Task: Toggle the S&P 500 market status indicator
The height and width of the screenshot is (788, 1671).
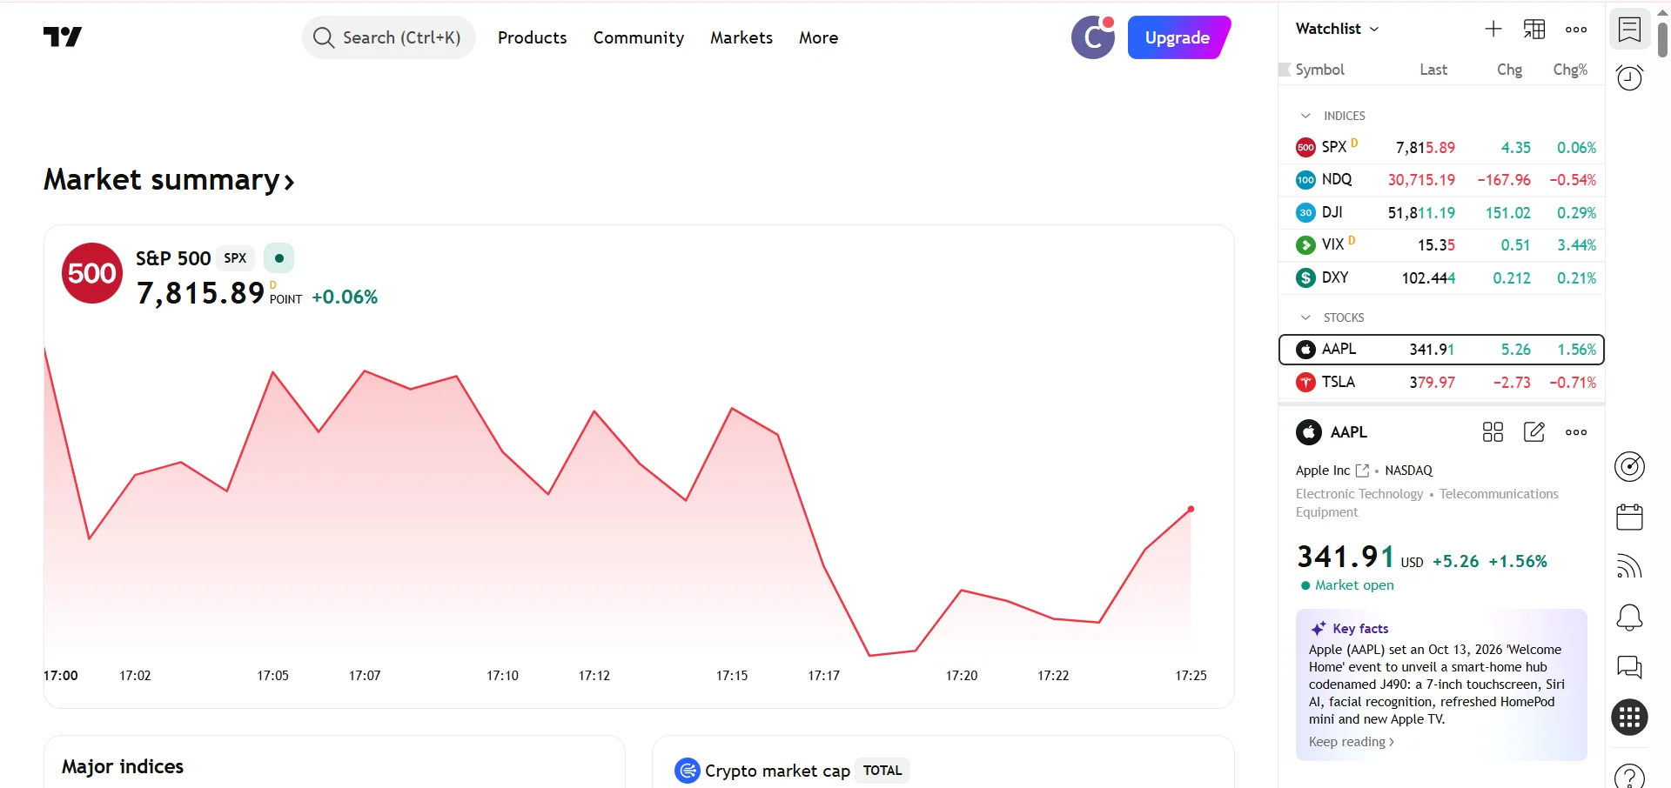Action: (x=278, y=258)
